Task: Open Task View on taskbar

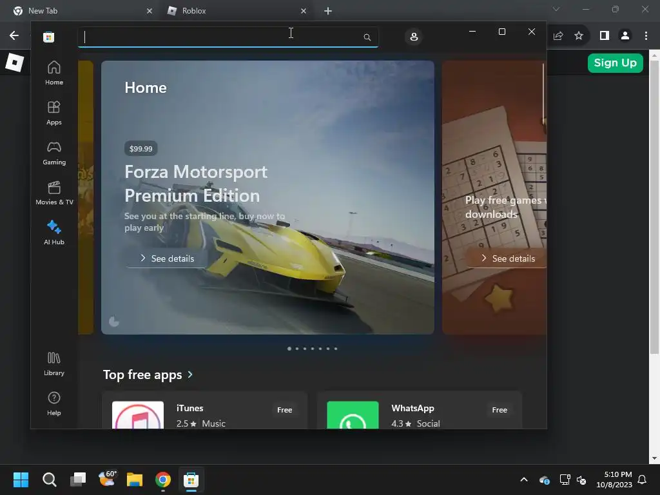Action: click(78, 480)
